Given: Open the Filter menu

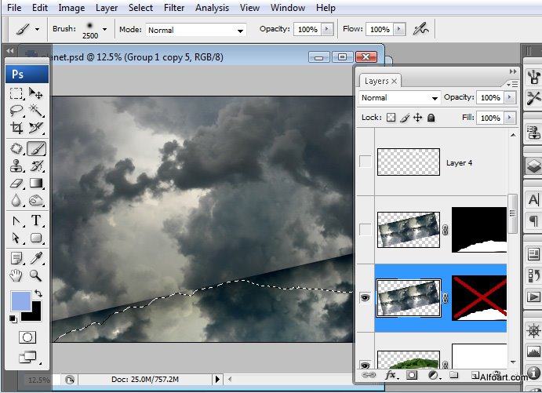Looking at the screenshot, I should click(174, 8).
